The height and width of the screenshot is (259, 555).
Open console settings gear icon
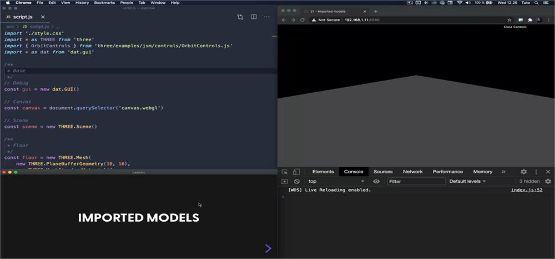pyautogui.click(x=548, y=181)
